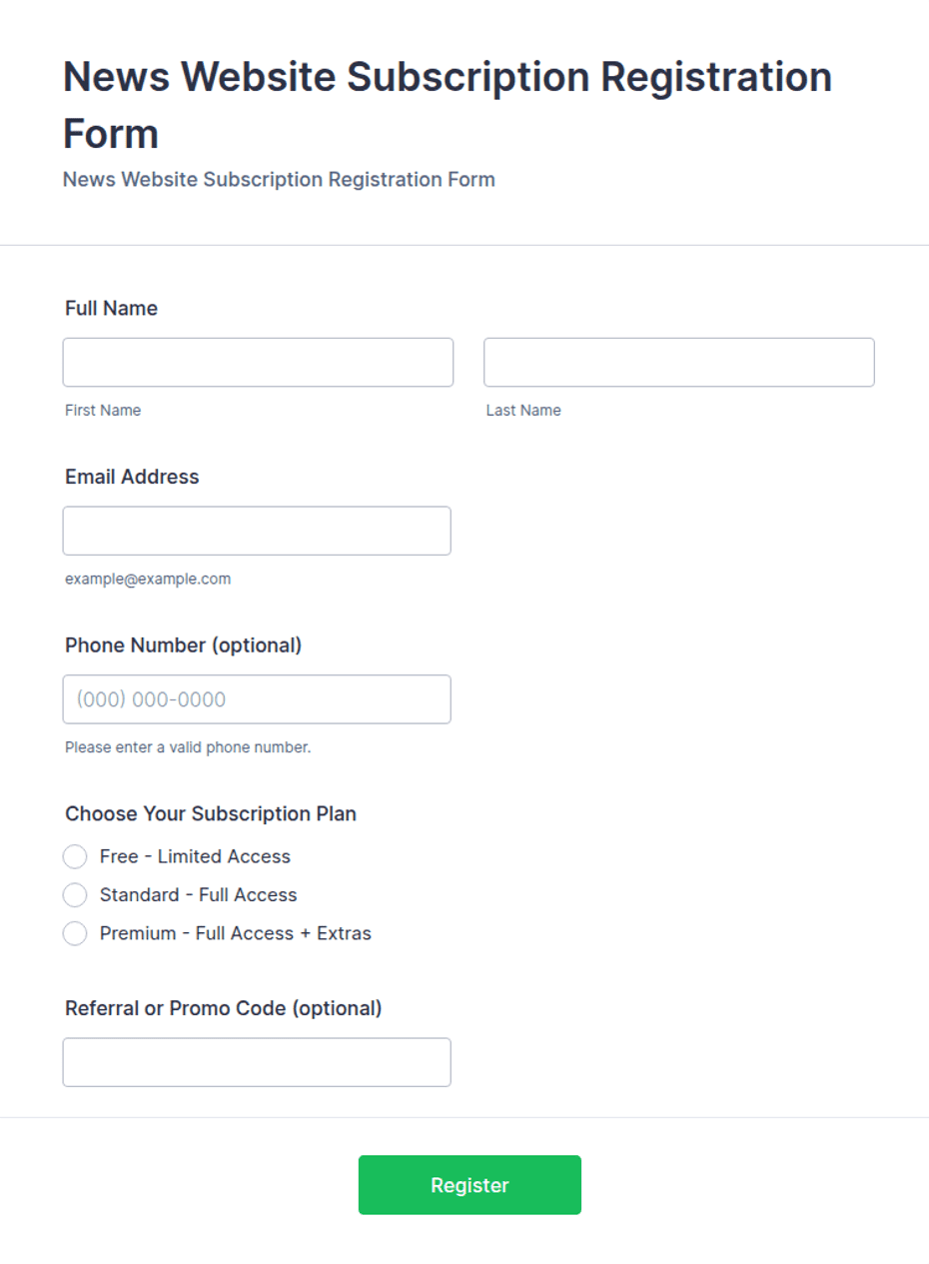Pick the Premium - Full Access + Extras radio

[x=75, y=933]
